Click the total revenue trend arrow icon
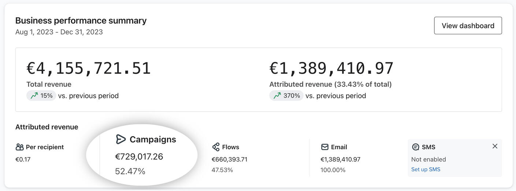Screen dimensions: 516x191 [34, 95]
